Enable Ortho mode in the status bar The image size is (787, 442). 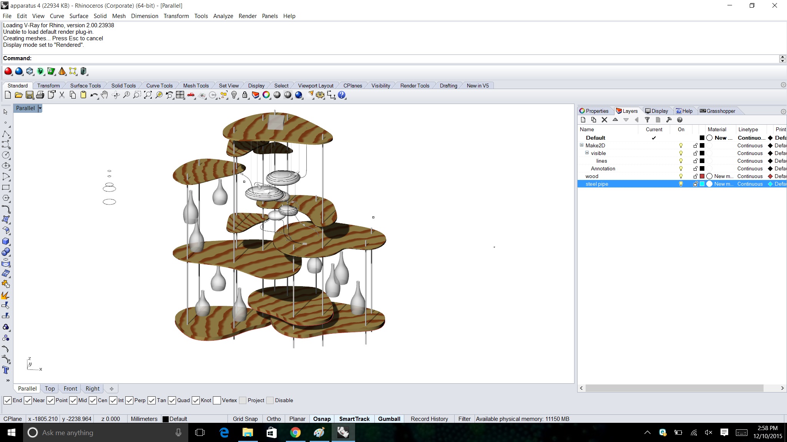coord(273,419)
